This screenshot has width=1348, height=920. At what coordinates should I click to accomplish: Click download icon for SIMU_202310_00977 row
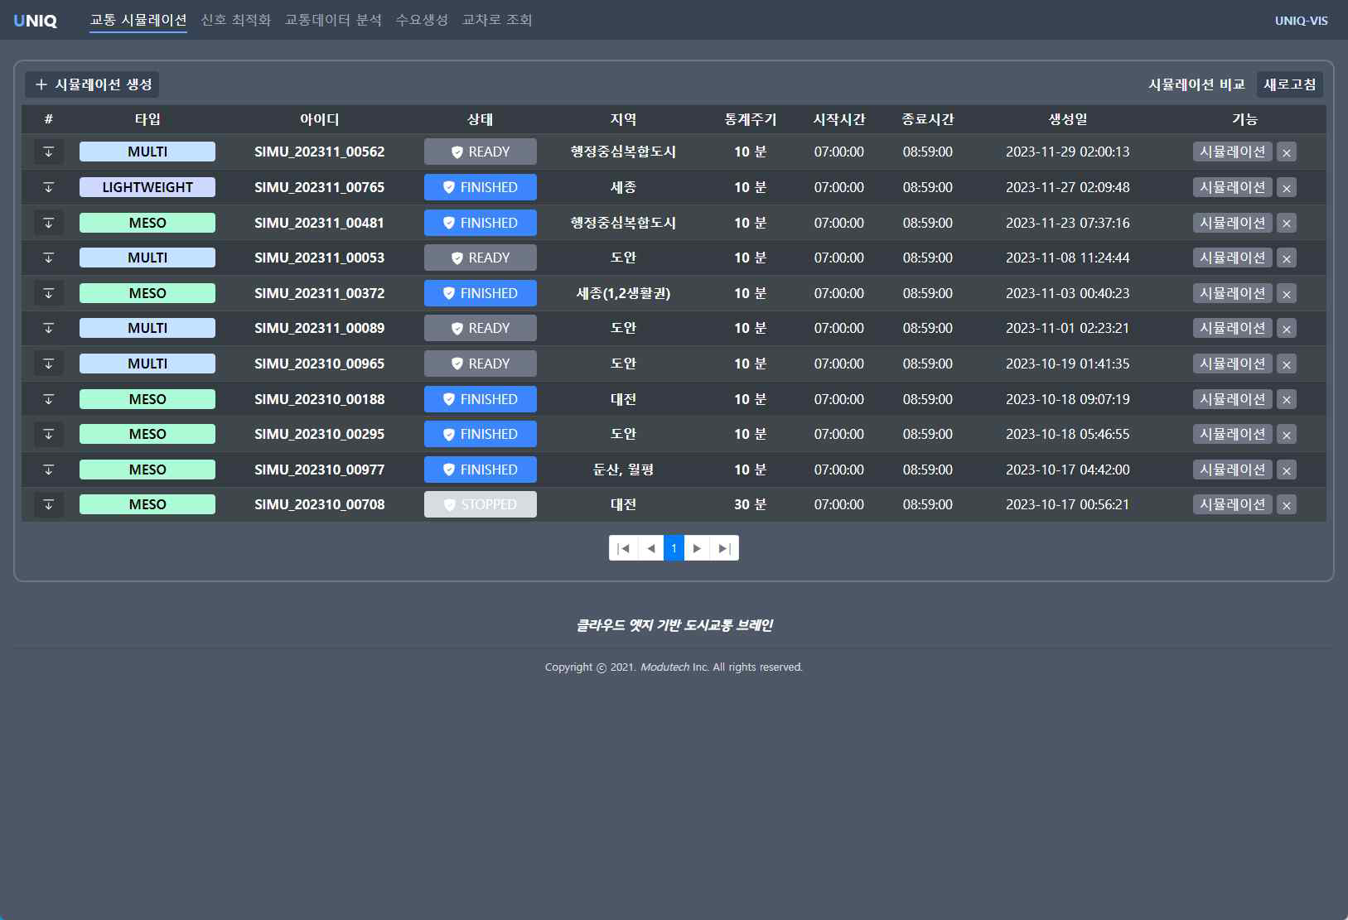(x=49, y=470)
